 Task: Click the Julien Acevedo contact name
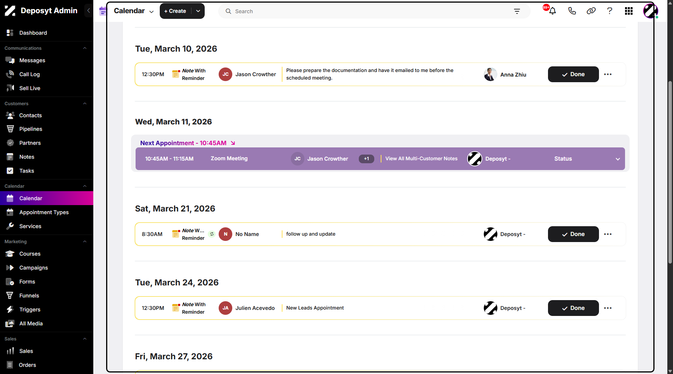(x=255, y=308)
